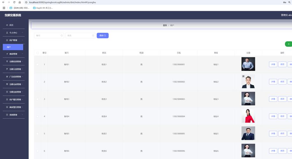Expand the 个人中心 chevron

click(22, 33)
